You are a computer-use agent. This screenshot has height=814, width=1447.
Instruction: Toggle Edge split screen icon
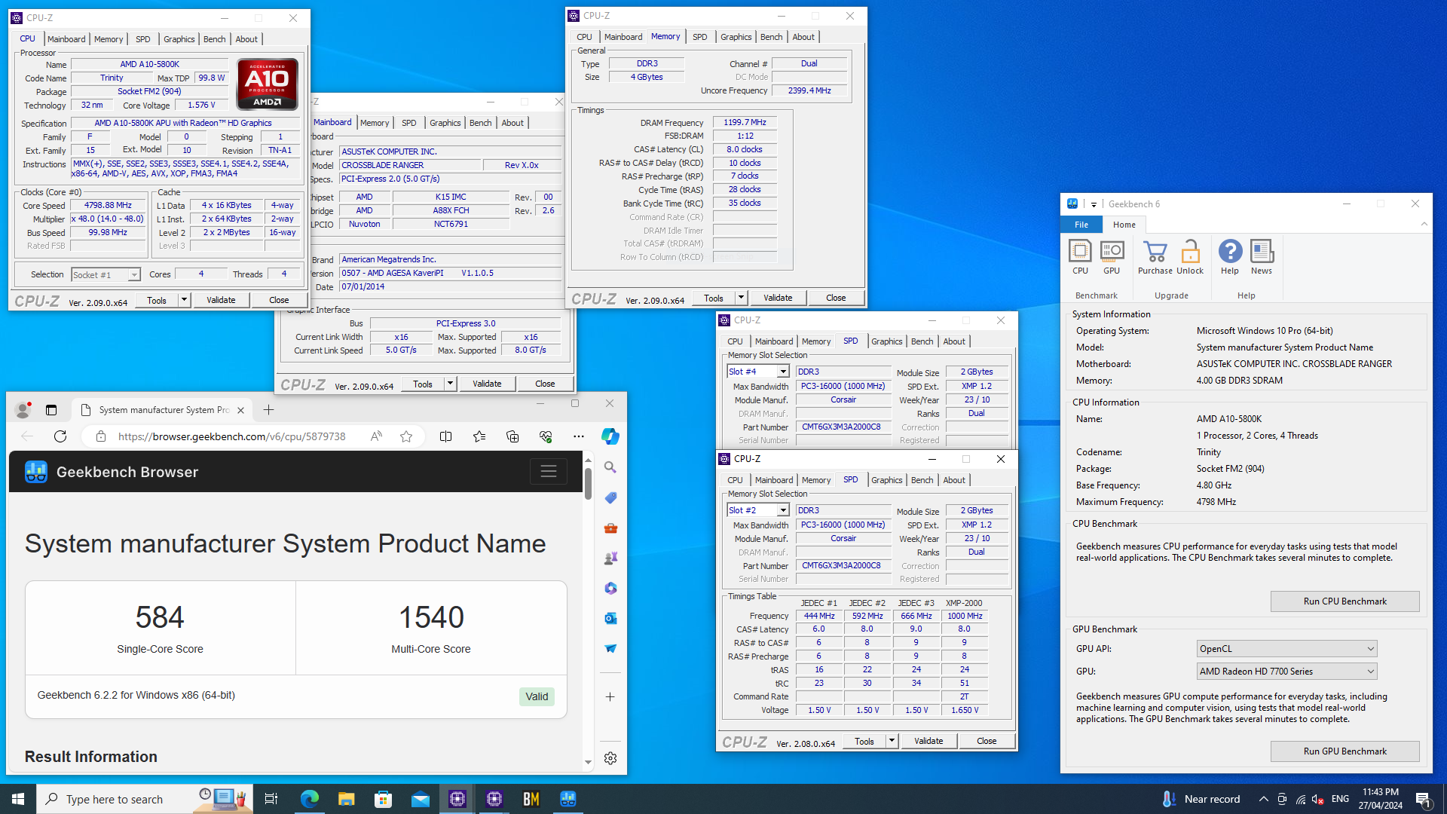[x=445, y=436]
